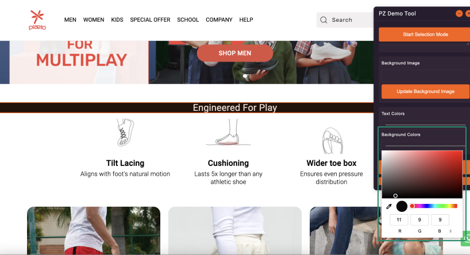
Task: Click the Cushioning foot illustration
Action: pyautogui.click(x=229, y=133)
